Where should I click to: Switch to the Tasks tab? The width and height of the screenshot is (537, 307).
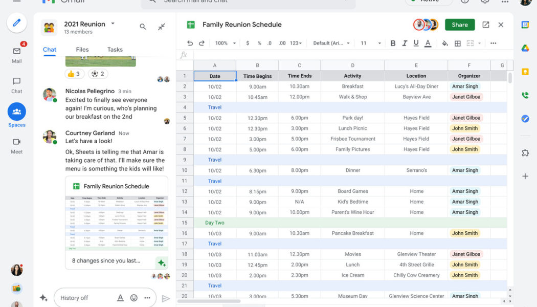point(115,49)
